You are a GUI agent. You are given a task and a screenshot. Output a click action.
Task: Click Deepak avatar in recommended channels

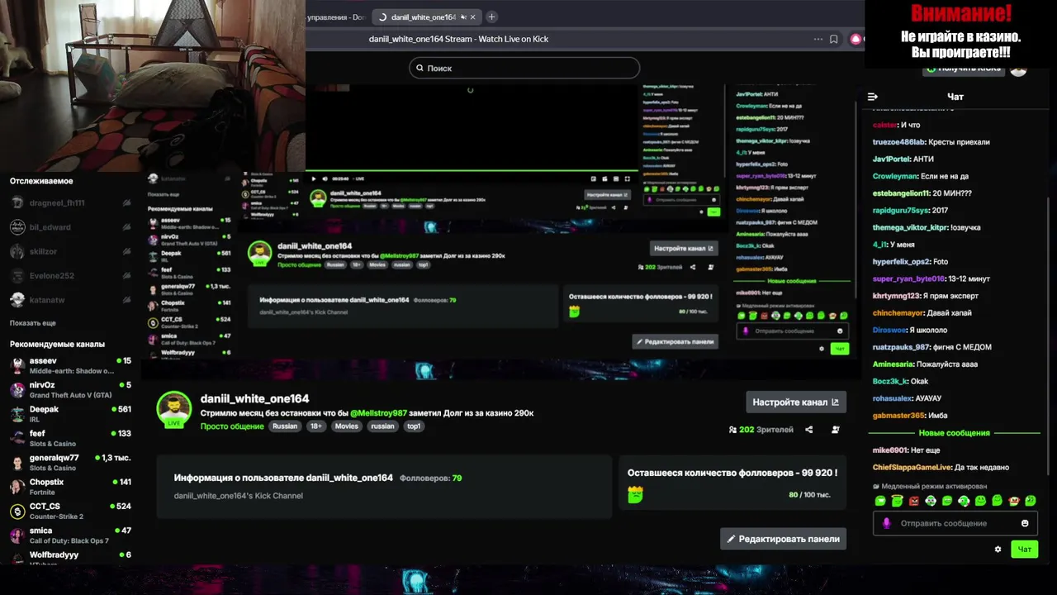[17, 414]
